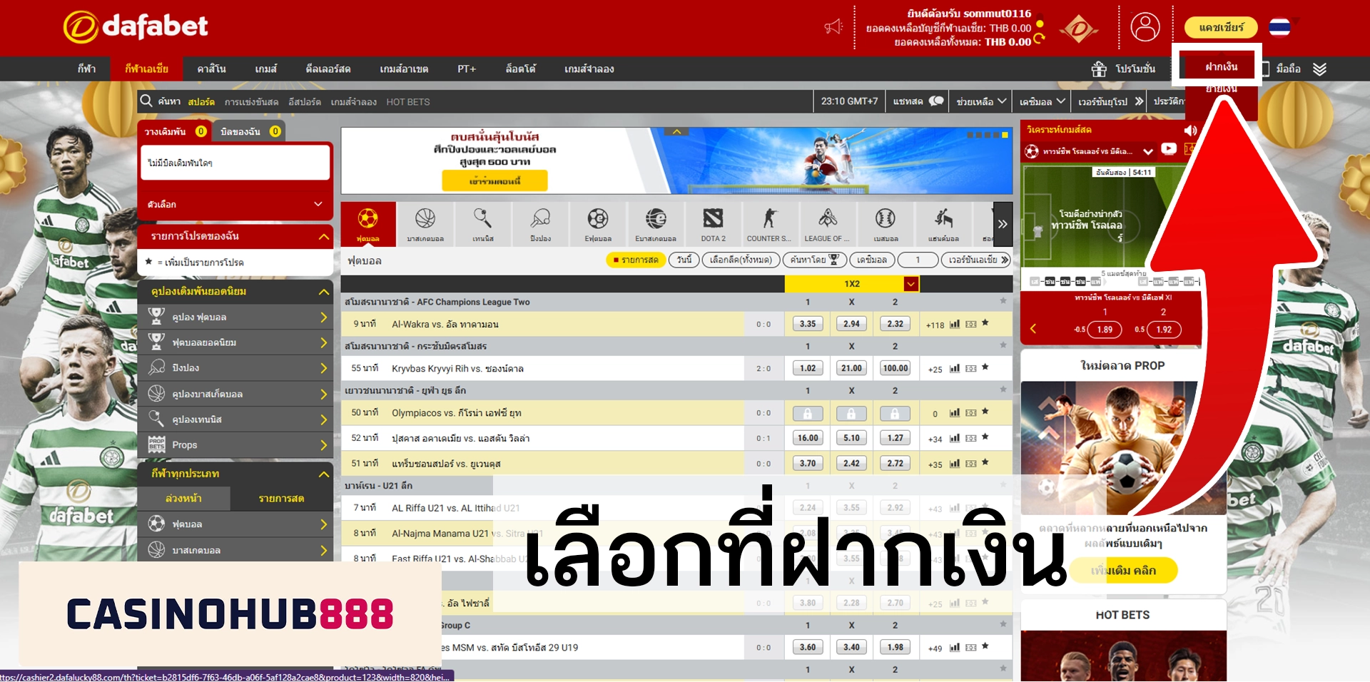Click the yellow Cashier button
This screenshot has width=1370, height=682.
click(1221, 27)
